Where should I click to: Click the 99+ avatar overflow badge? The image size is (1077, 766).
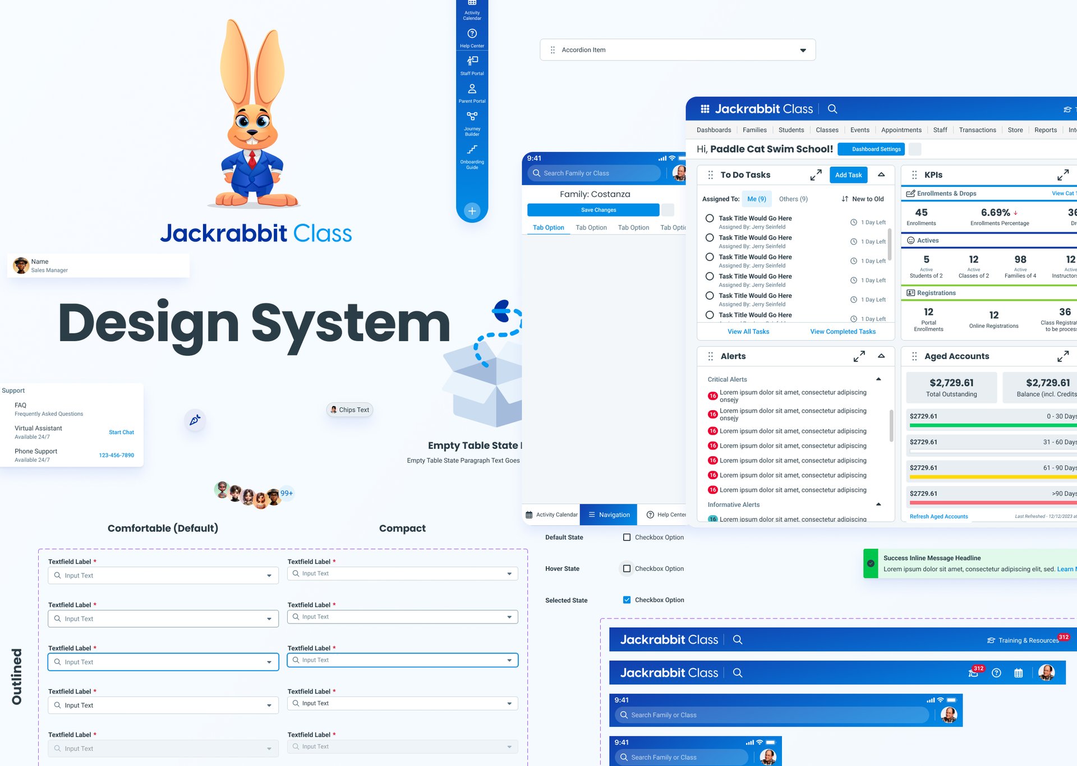287,493
